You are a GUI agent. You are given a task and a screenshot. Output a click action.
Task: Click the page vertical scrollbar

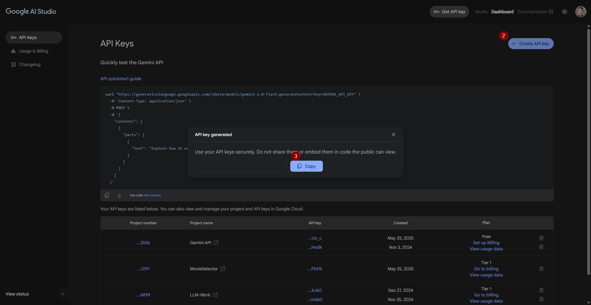pyautogui.click(x=589, y=152)
